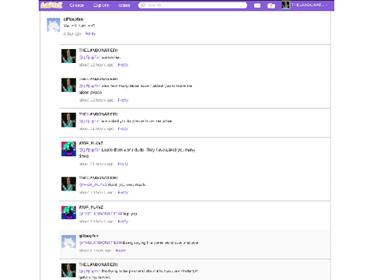Reply to 'we asked you' comment
Image resolution: width=373 pixels, height=280 pixels.
(x=123, y=128)
